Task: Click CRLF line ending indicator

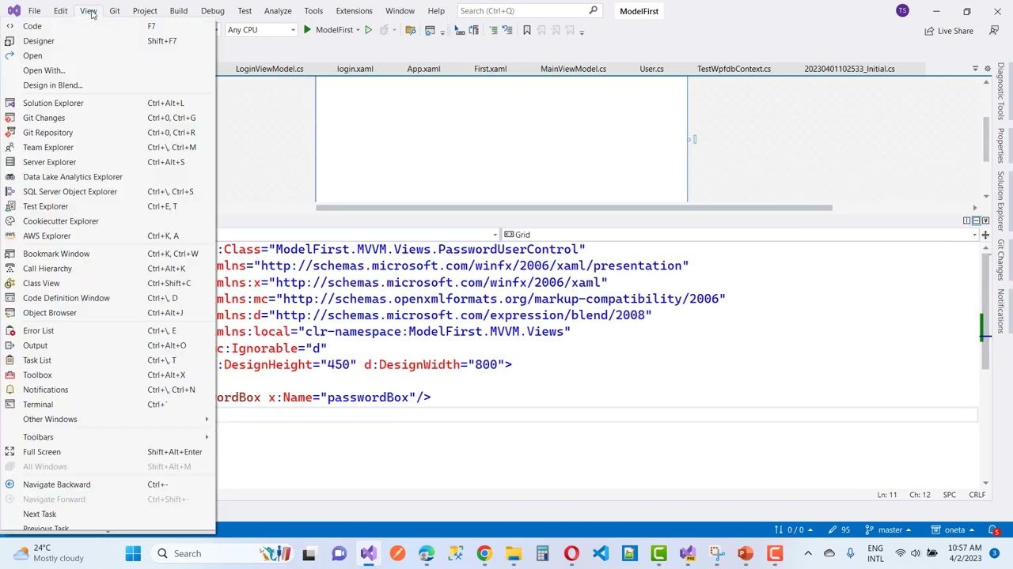Action: click(x=977, y=495)
